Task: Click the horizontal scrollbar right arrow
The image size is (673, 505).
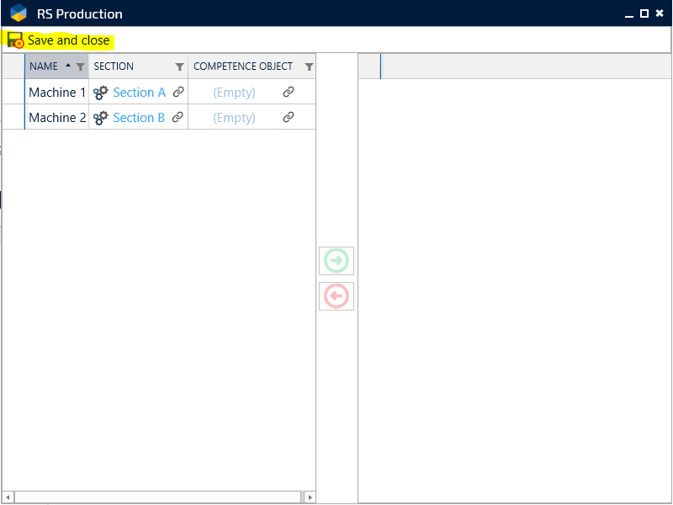Action: click(x=310, y=497)
